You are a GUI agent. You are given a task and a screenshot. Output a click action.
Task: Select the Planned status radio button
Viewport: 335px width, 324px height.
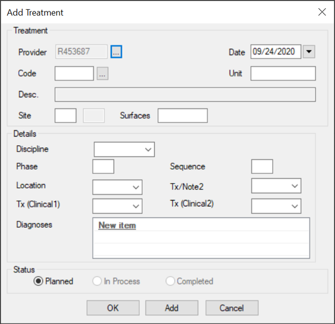pyautogui.click(x=38, y=281)
